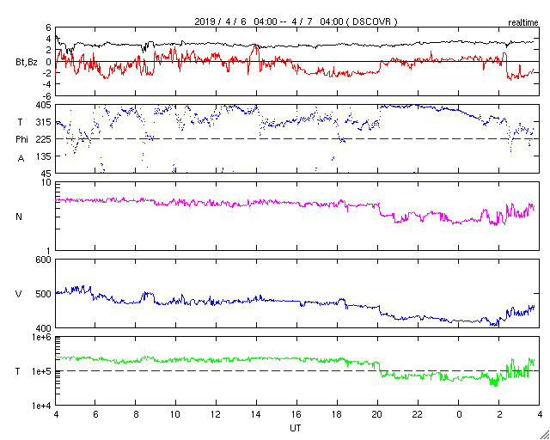
Task: Click the '400' velocity tick value
Action: point(44,328)
